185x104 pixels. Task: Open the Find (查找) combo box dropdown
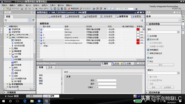pyautogui.click(x=178, y=32)
